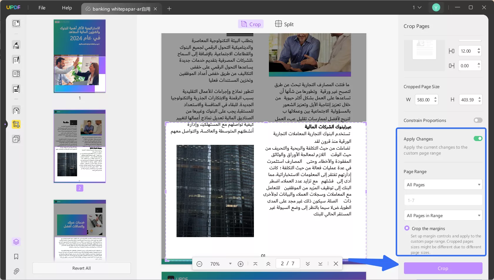Open the layers icon in lower sidebar
Image resolution: width=494 pixels, height=280 pixels.
coord(16,242)
